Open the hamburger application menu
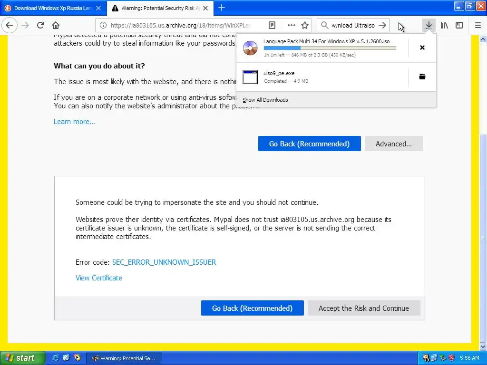The image size is (487, 365). tap(478, 25)
